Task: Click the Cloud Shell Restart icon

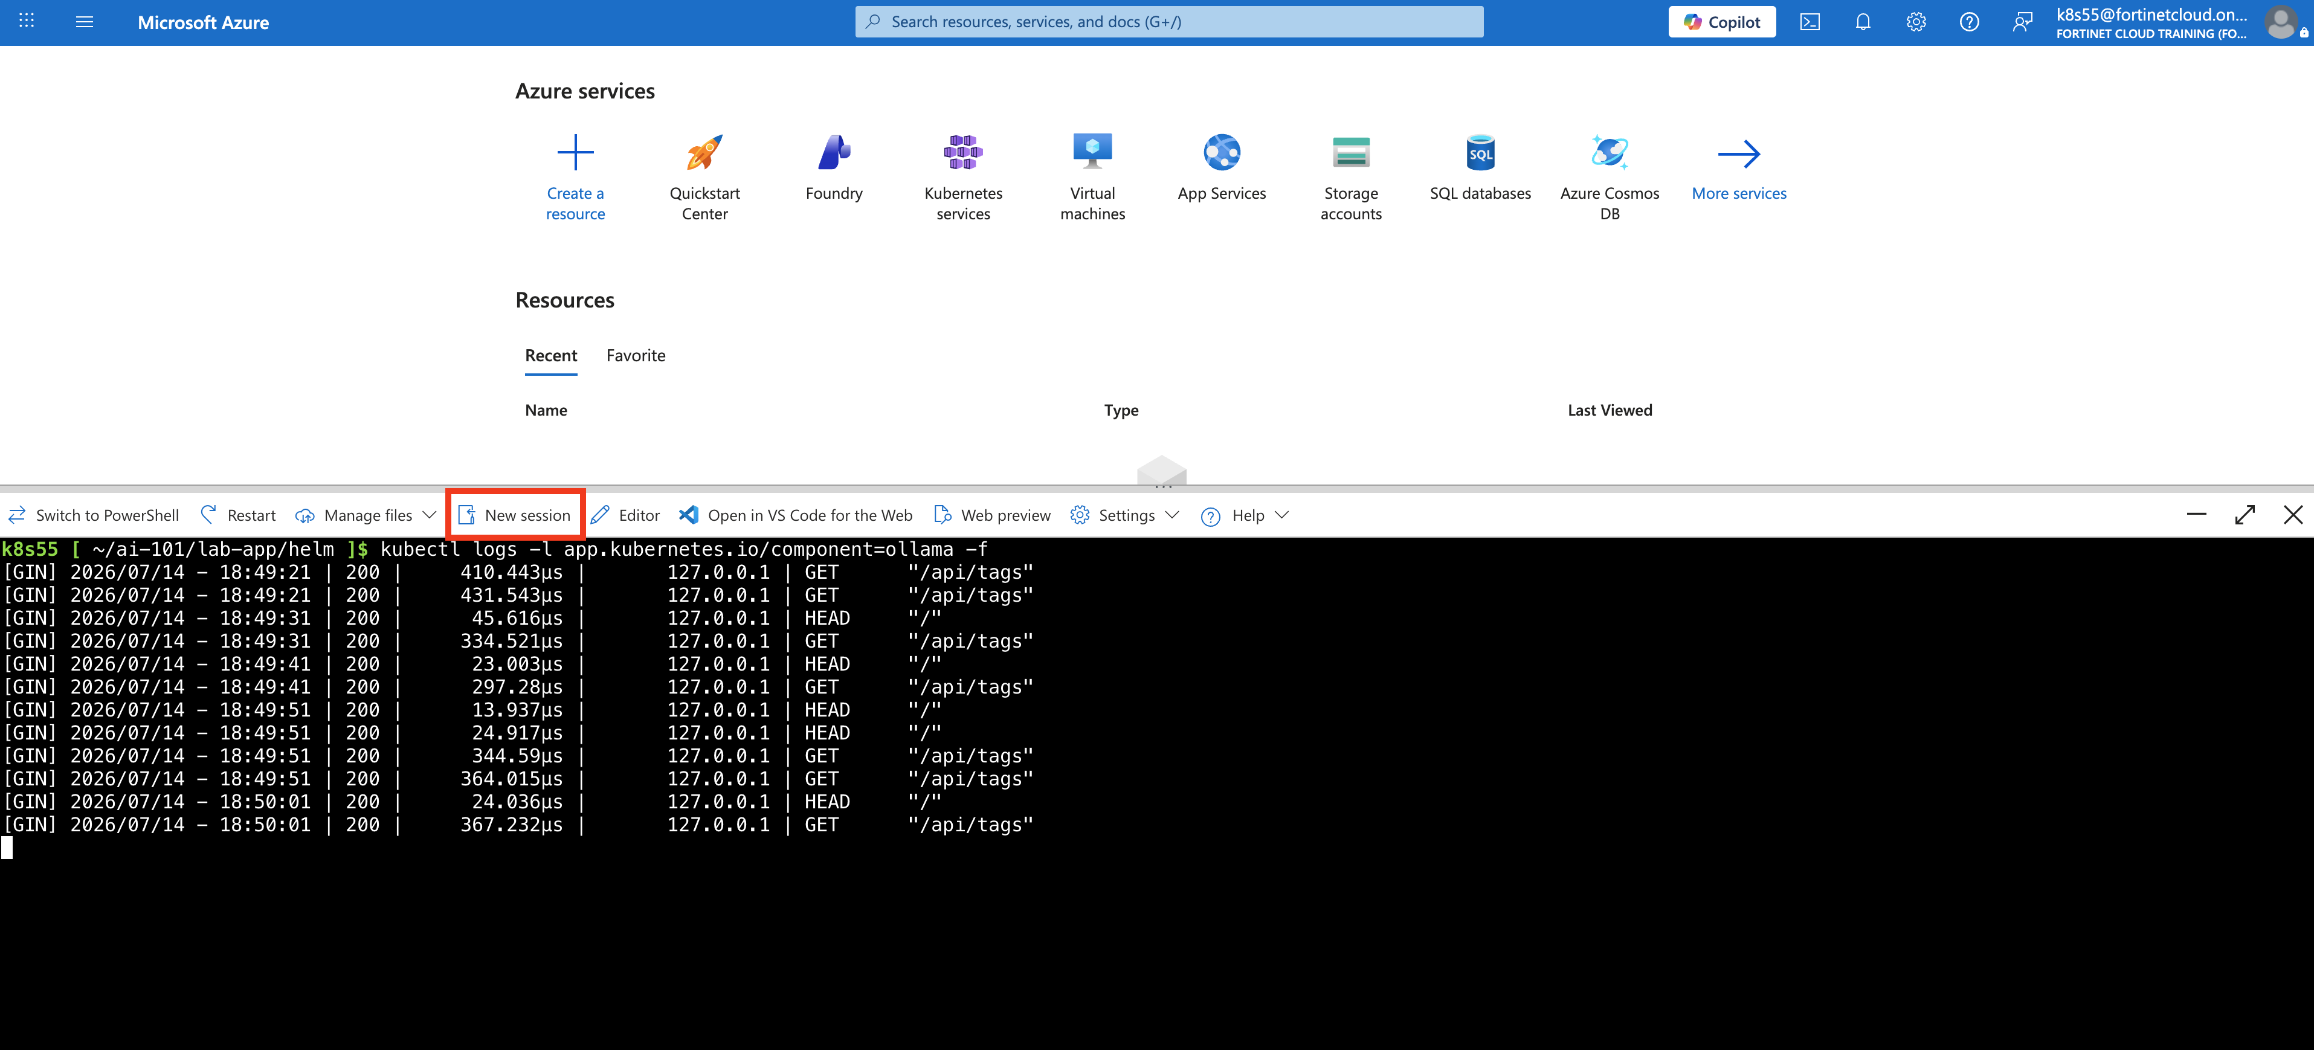Action: [208, 515]
